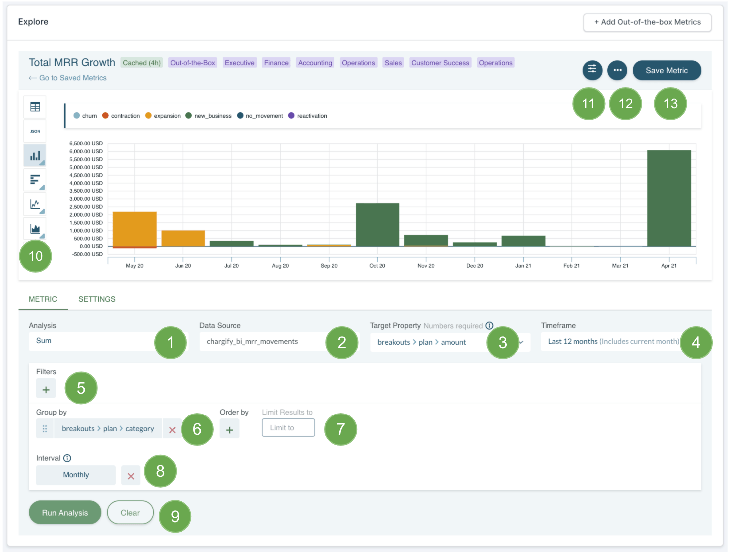Screen dimensions: 729x553
Task: Open the three-dots more options menu
Action: (617, 70)
